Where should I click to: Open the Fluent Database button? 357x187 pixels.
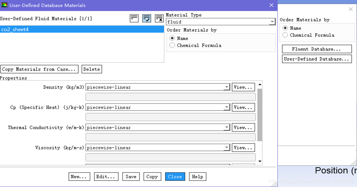click(x=317, y=49)
